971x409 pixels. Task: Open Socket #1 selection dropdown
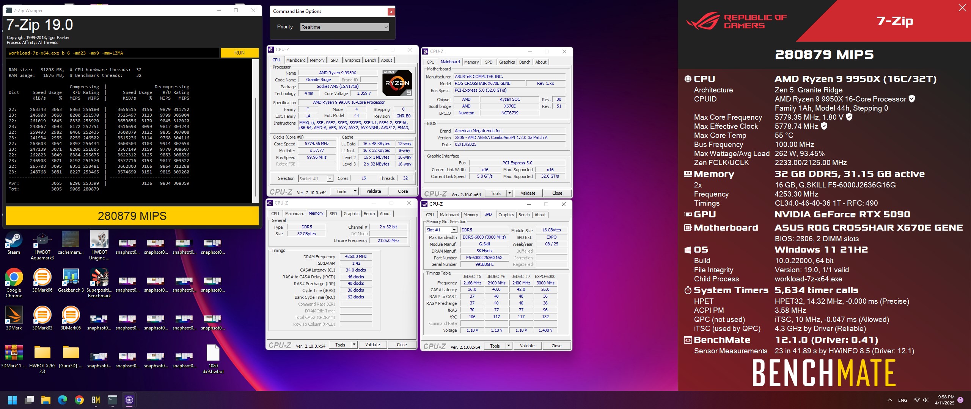point(316,178)
